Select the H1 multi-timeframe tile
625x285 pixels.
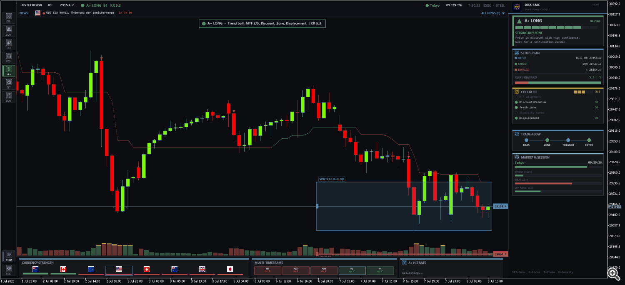click(352, 270)
